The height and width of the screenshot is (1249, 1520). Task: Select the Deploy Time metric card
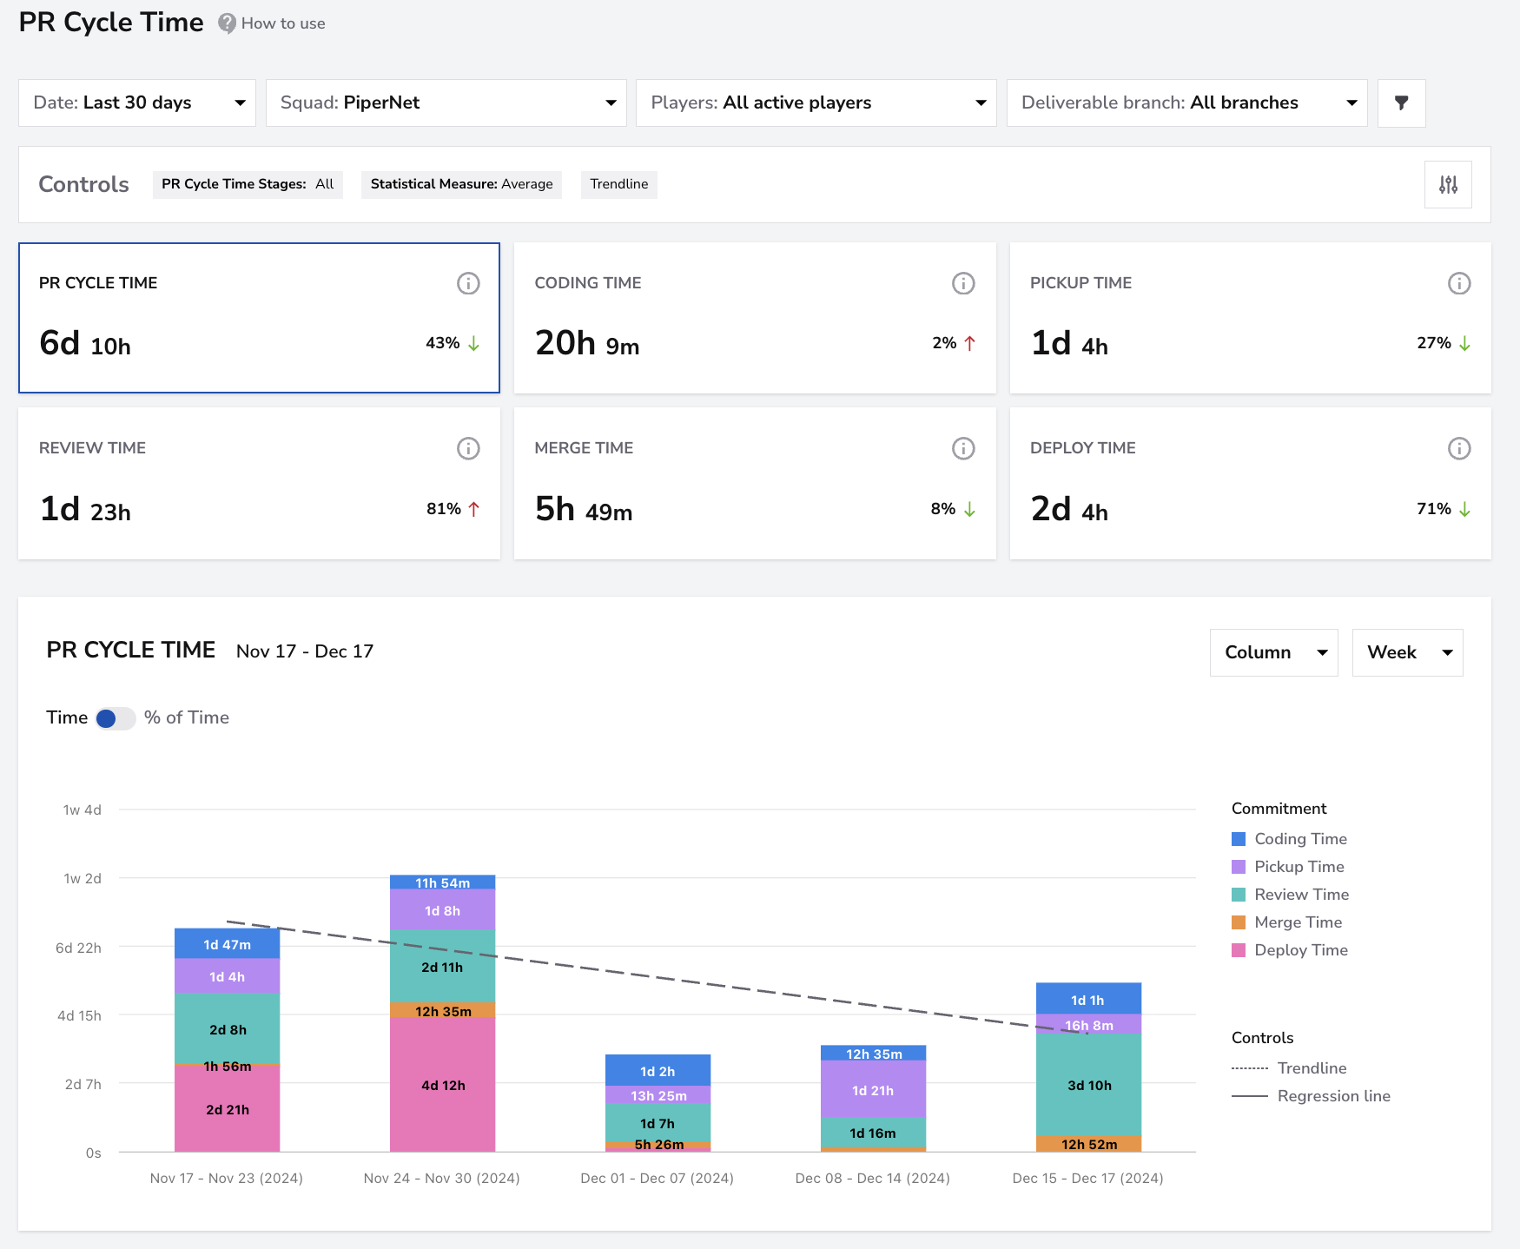point(1251,483)
